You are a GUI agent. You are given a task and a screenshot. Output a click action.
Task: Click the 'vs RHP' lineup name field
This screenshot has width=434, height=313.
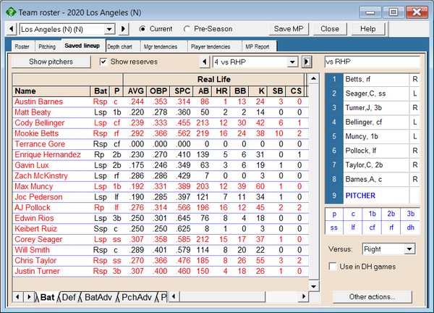372,62
